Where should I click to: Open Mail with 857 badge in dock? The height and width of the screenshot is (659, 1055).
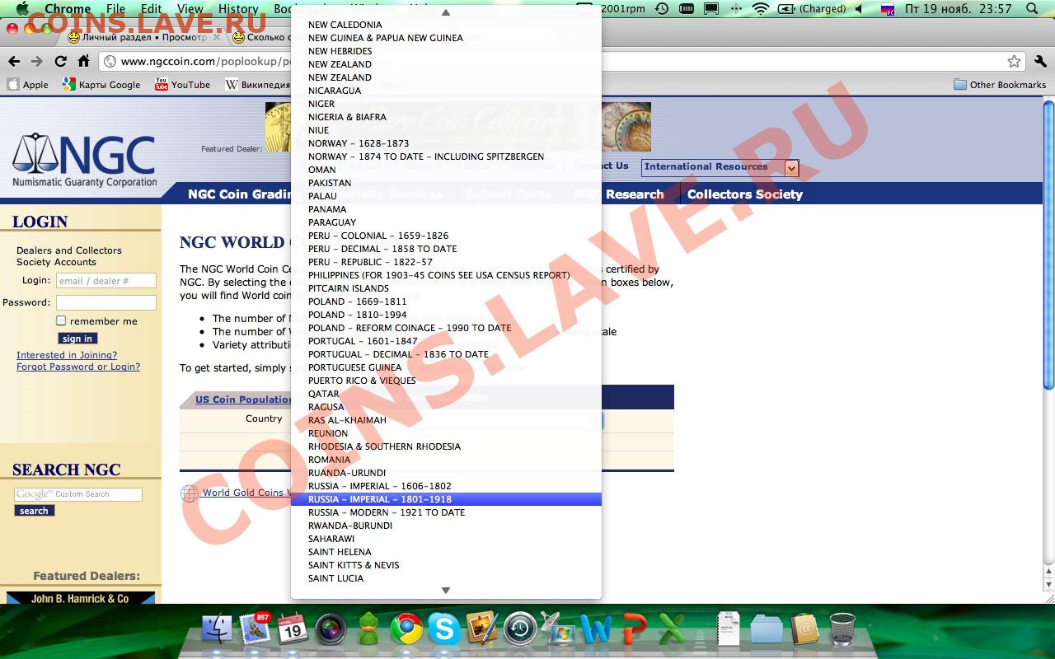pyautogui.click(x=256, y=629)
